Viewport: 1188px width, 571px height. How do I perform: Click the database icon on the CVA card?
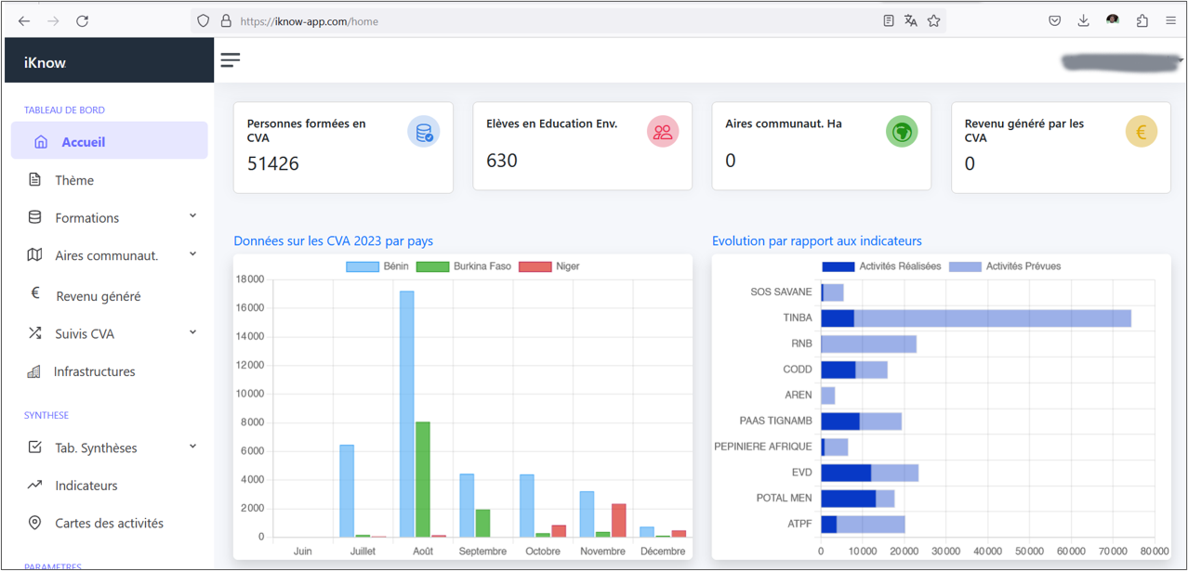pyautogui.click(x=424, y=134)
